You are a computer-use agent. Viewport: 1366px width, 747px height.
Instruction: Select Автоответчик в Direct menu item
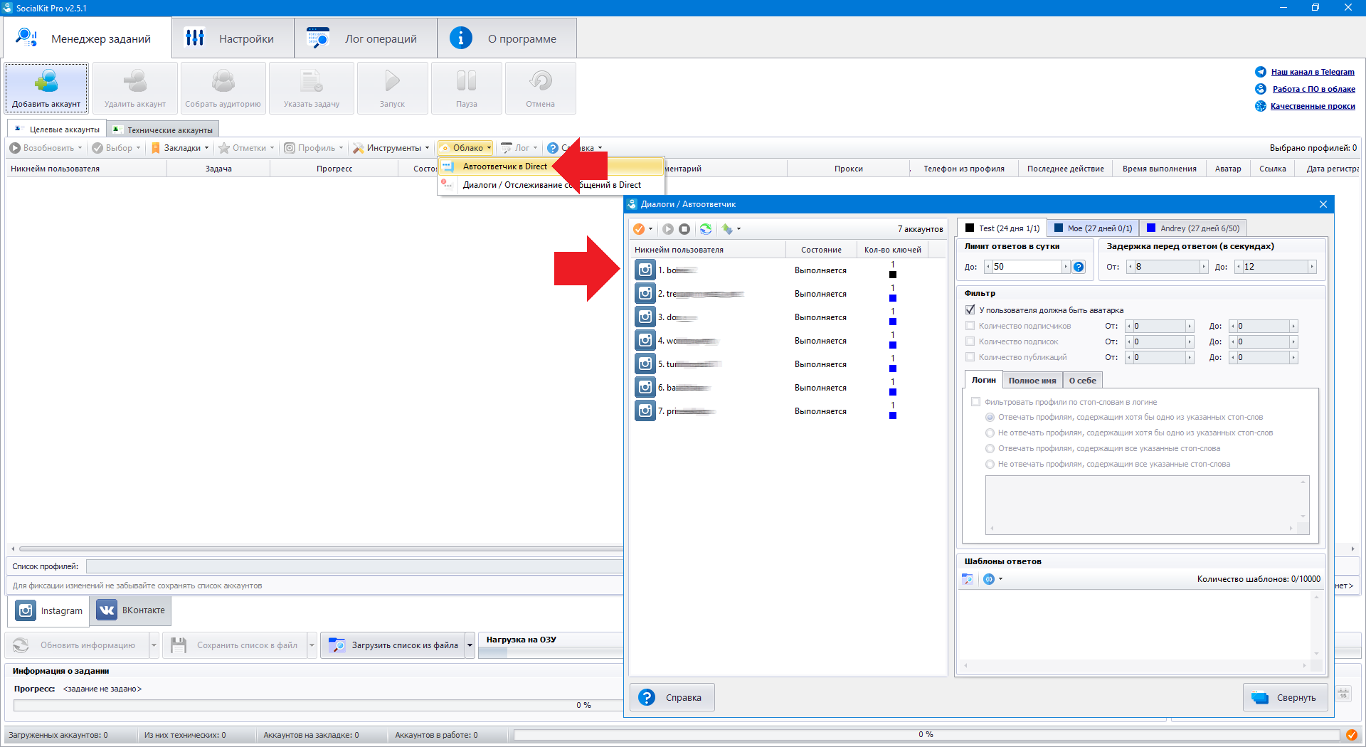click(551, 166)
